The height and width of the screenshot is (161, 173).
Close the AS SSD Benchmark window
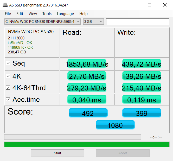click(165, 5)
